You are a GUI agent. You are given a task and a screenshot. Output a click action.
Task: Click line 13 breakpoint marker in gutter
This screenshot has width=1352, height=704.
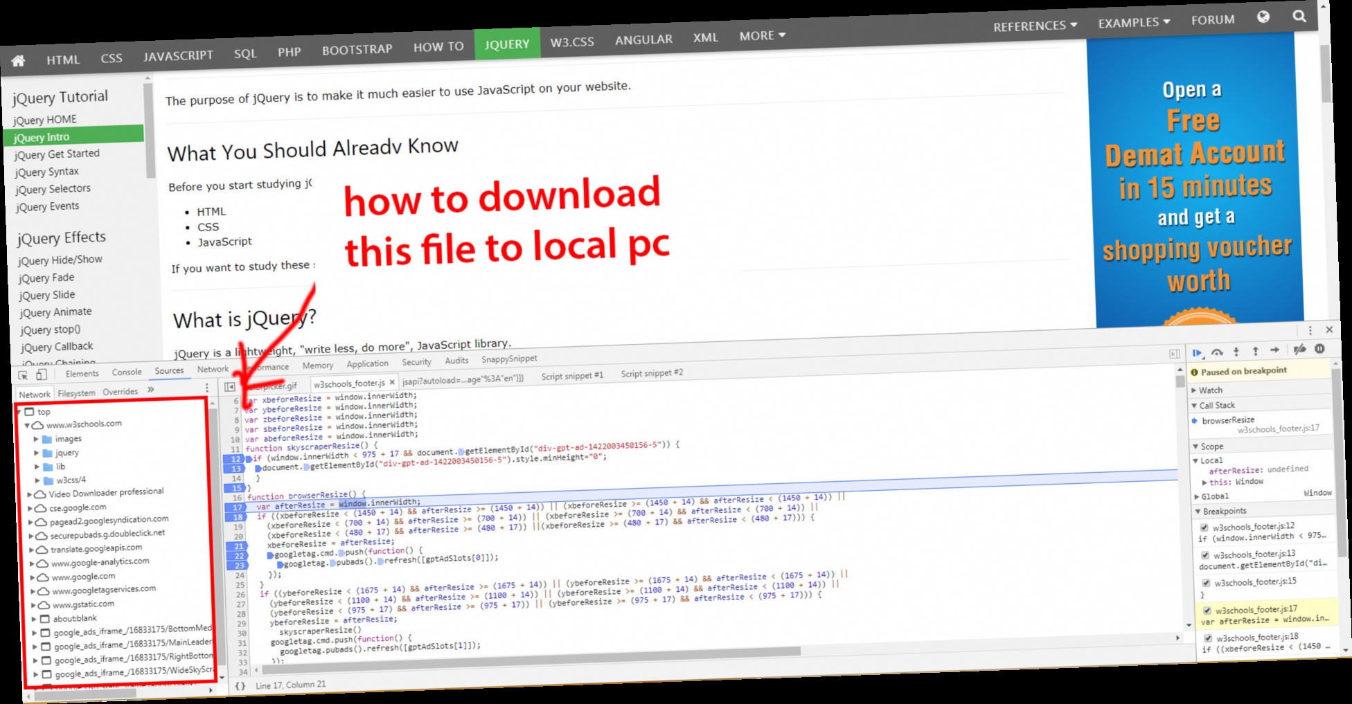click(234, 469)
